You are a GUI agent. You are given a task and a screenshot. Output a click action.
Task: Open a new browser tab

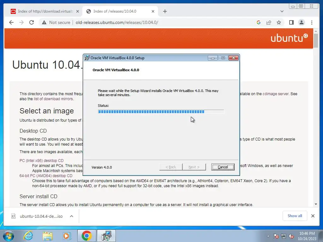tap(165, 11)
